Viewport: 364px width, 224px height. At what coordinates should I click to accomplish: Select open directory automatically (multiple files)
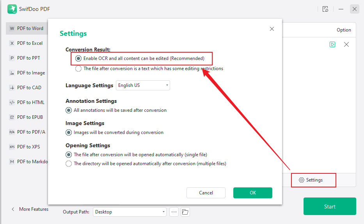pos(69,164)
